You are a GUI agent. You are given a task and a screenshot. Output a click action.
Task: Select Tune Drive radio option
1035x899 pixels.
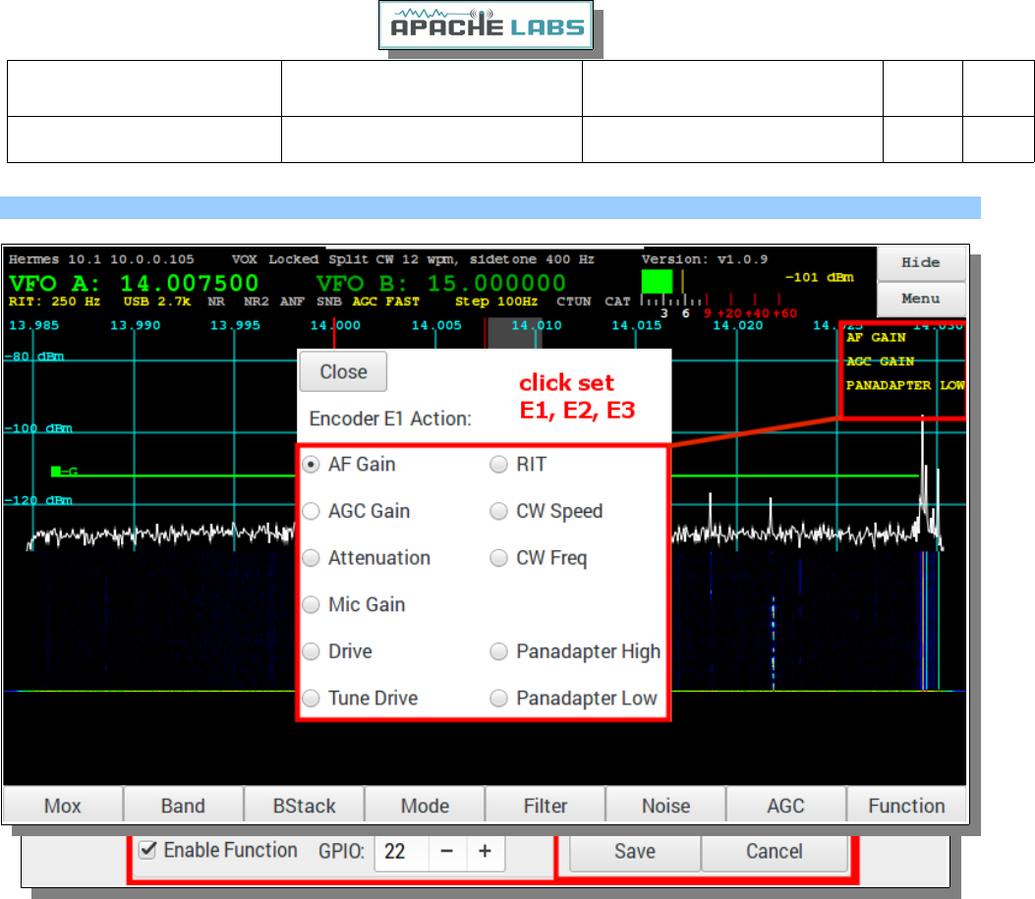[311, 698]
